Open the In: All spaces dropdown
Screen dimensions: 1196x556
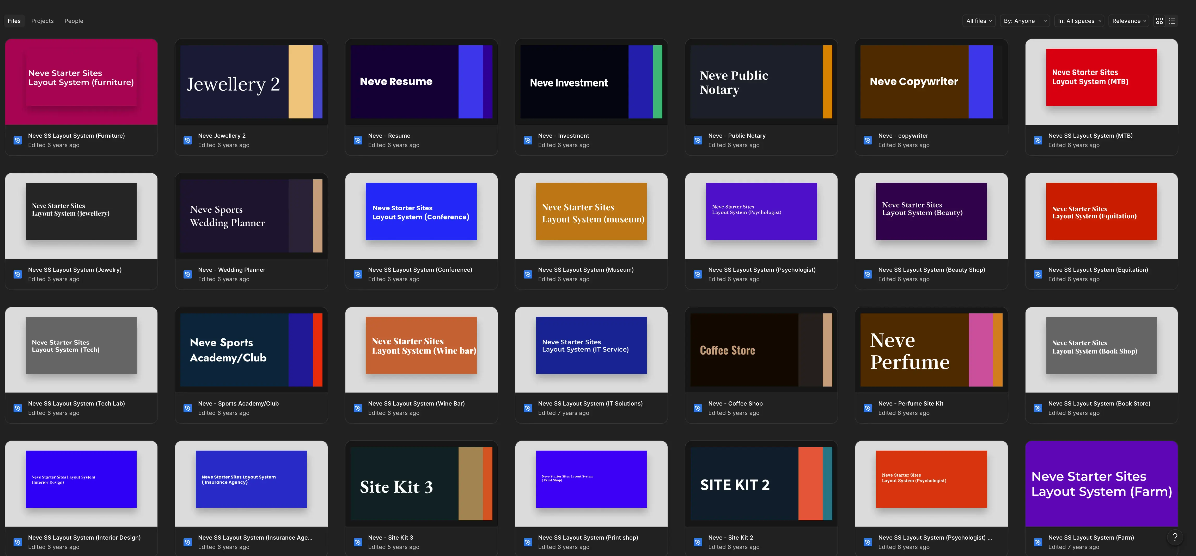point(1079,21)
